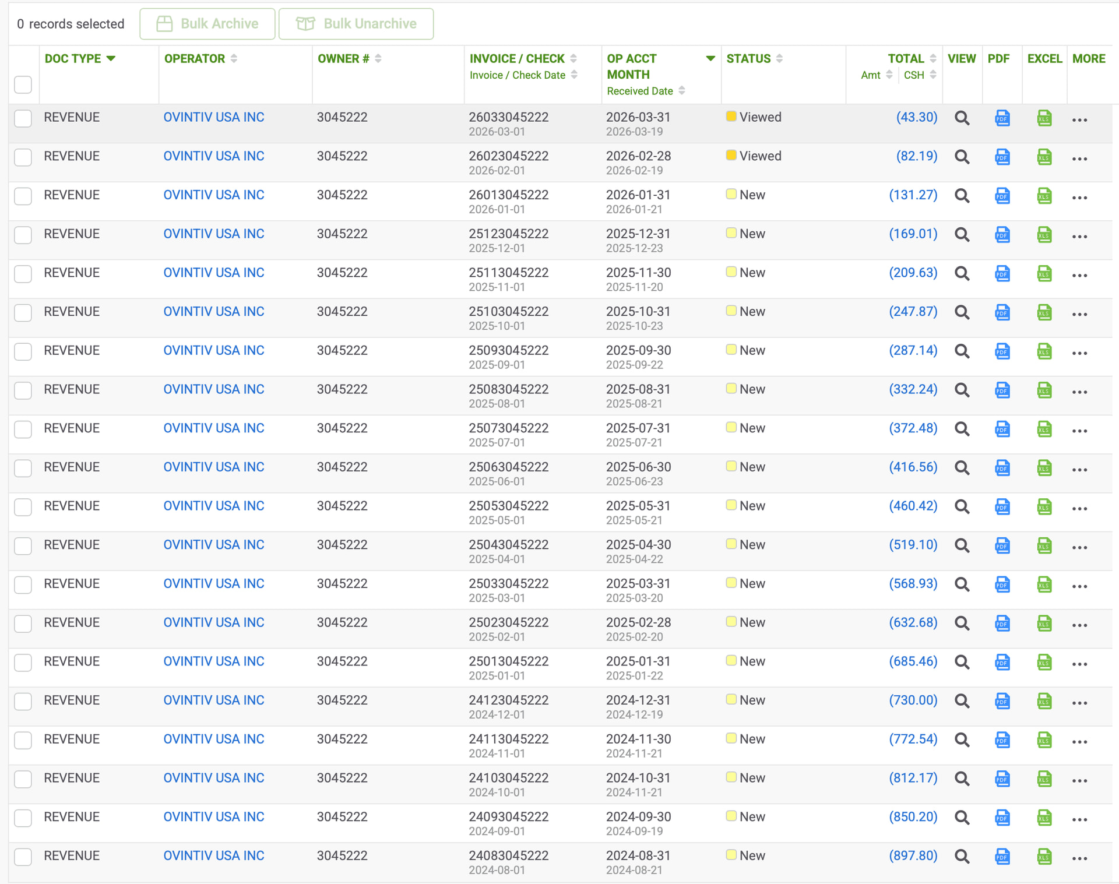1119x884 pixels.
Task: Export the (519.10) row to Excel
Action: (x=1044, y=546)
